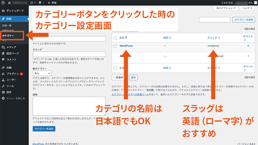Image resolution: width=258 pixels, height=145 pixels.
Task: Click the 設定 icon in sidebar
Action: click(x=3, y=92)
